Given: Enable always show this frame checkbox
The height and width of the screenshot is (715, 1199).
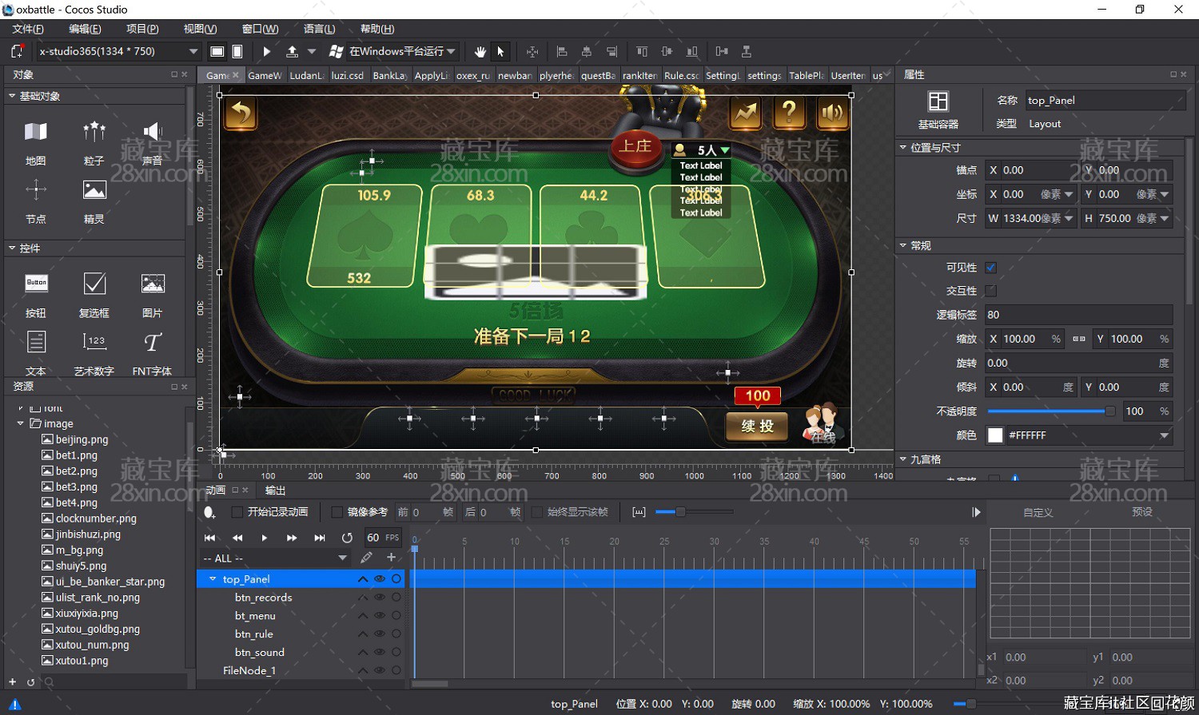Looking at the screenshot, I should [537, 512].
